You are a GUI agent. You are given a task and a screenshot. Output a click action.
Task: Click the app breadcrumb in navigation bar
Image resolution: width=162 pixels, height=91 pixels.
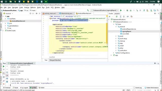tap(21, 10)
